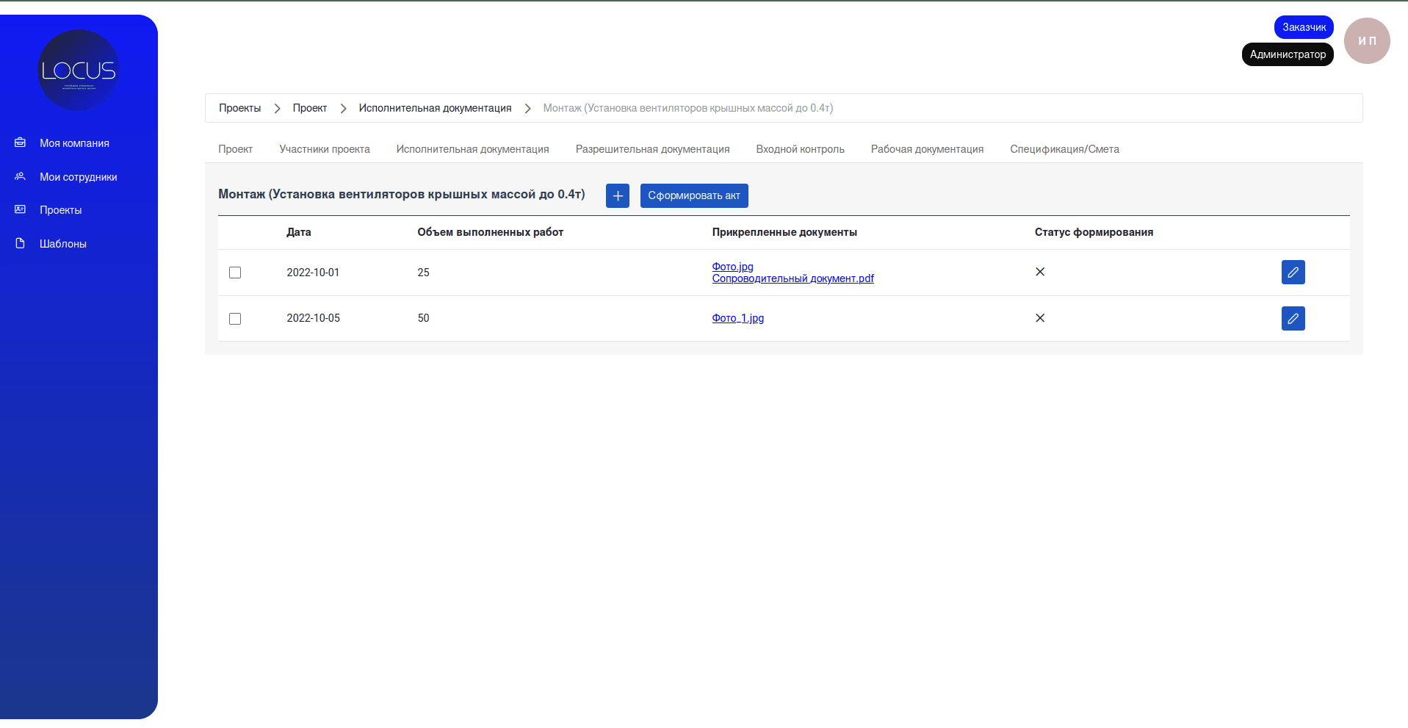Click the card icon beside Проекты

click(21, 209)
